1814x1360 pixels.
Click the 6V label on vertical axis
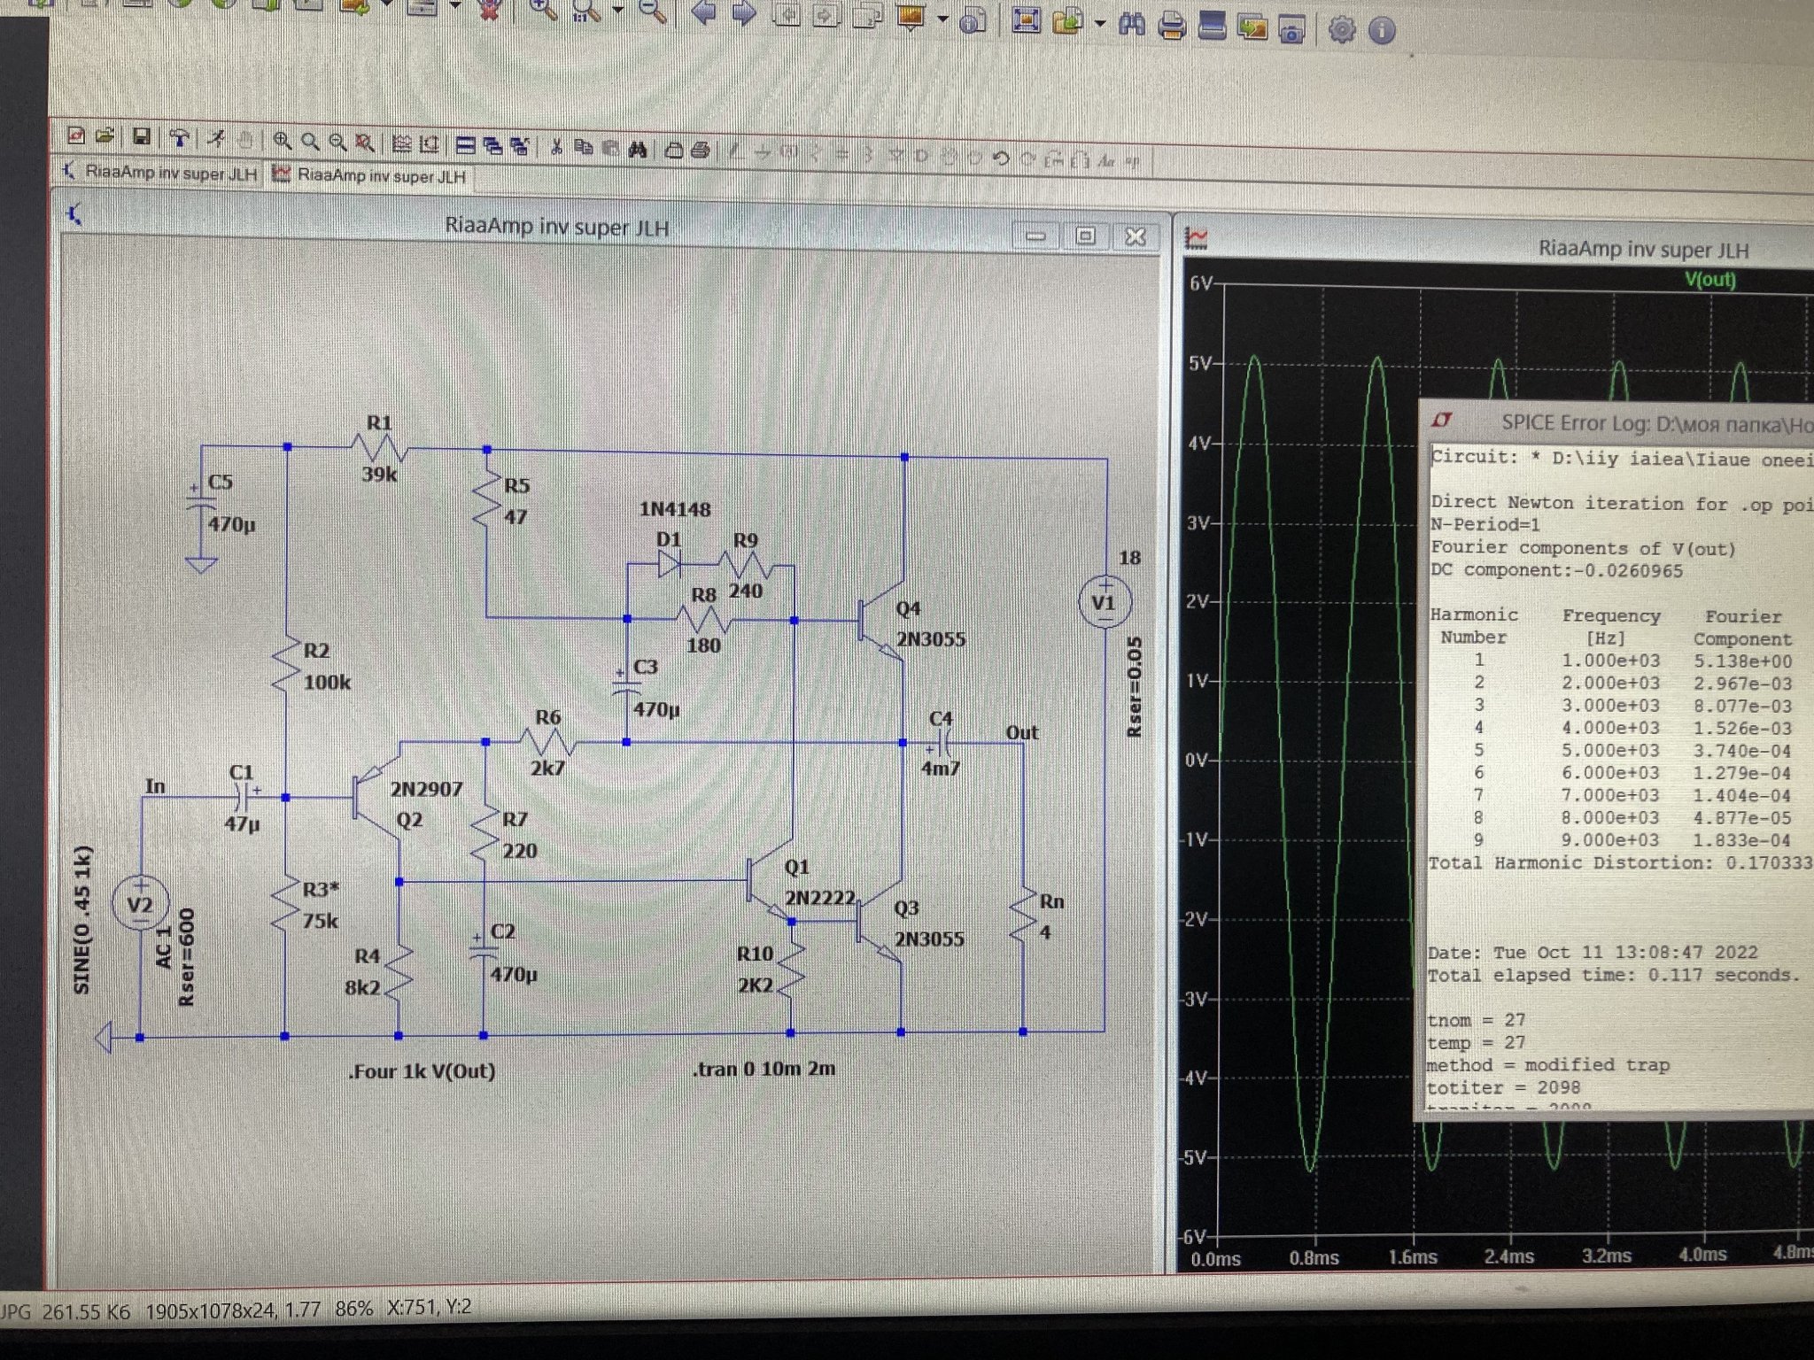[1200, 283]
